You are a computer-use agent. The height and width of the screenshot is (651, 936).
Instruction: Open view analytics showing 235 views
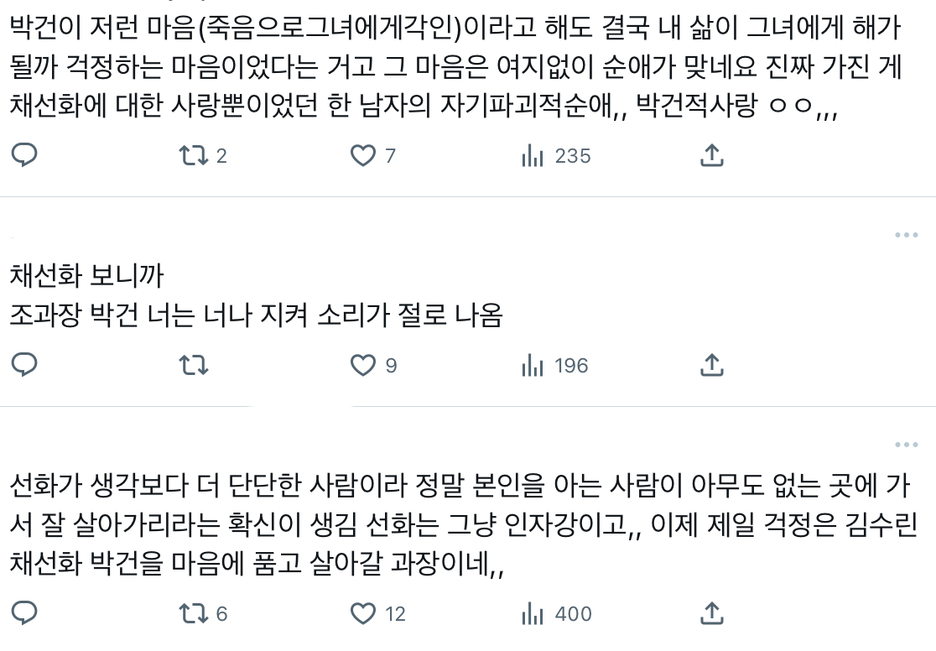pyautogui.click(x=556, y=155)
